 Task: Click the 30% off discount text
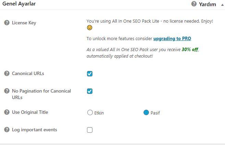coord(190,49)
